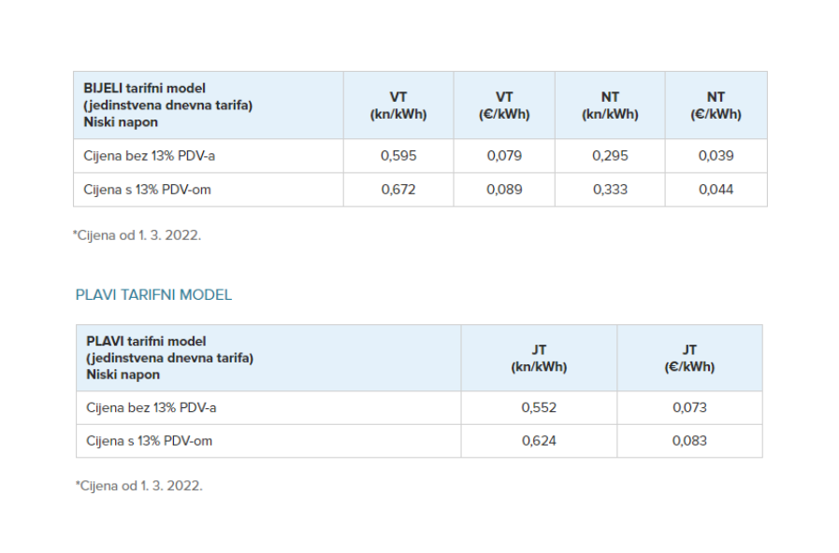Viewport: 839px width, 553px height.
Task: Select the 0,672 VT price cell
Action: pos(398,190)
